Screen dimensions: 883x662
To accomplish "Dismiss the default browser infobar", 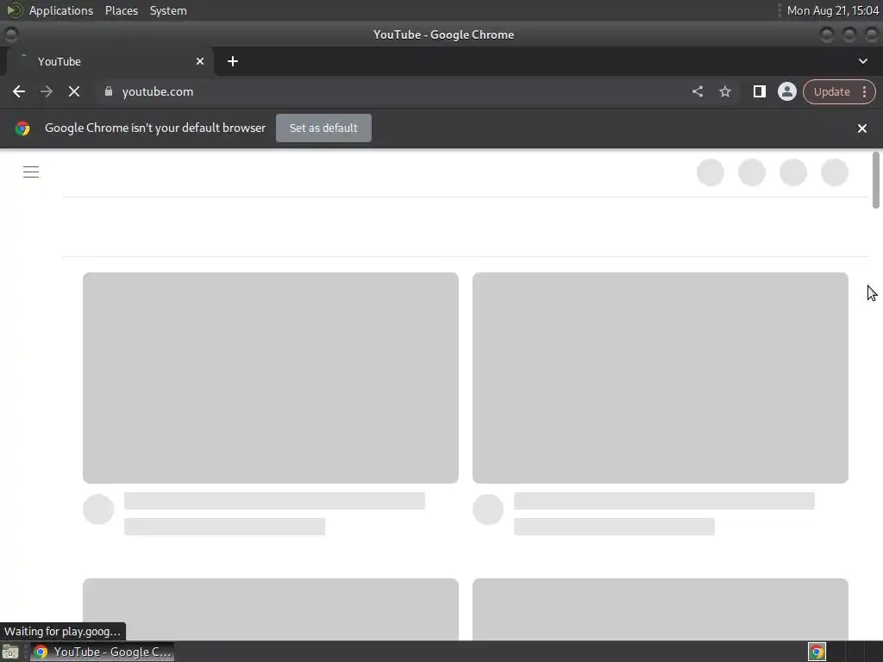I will pyautogui.click(x=861, y=128).
